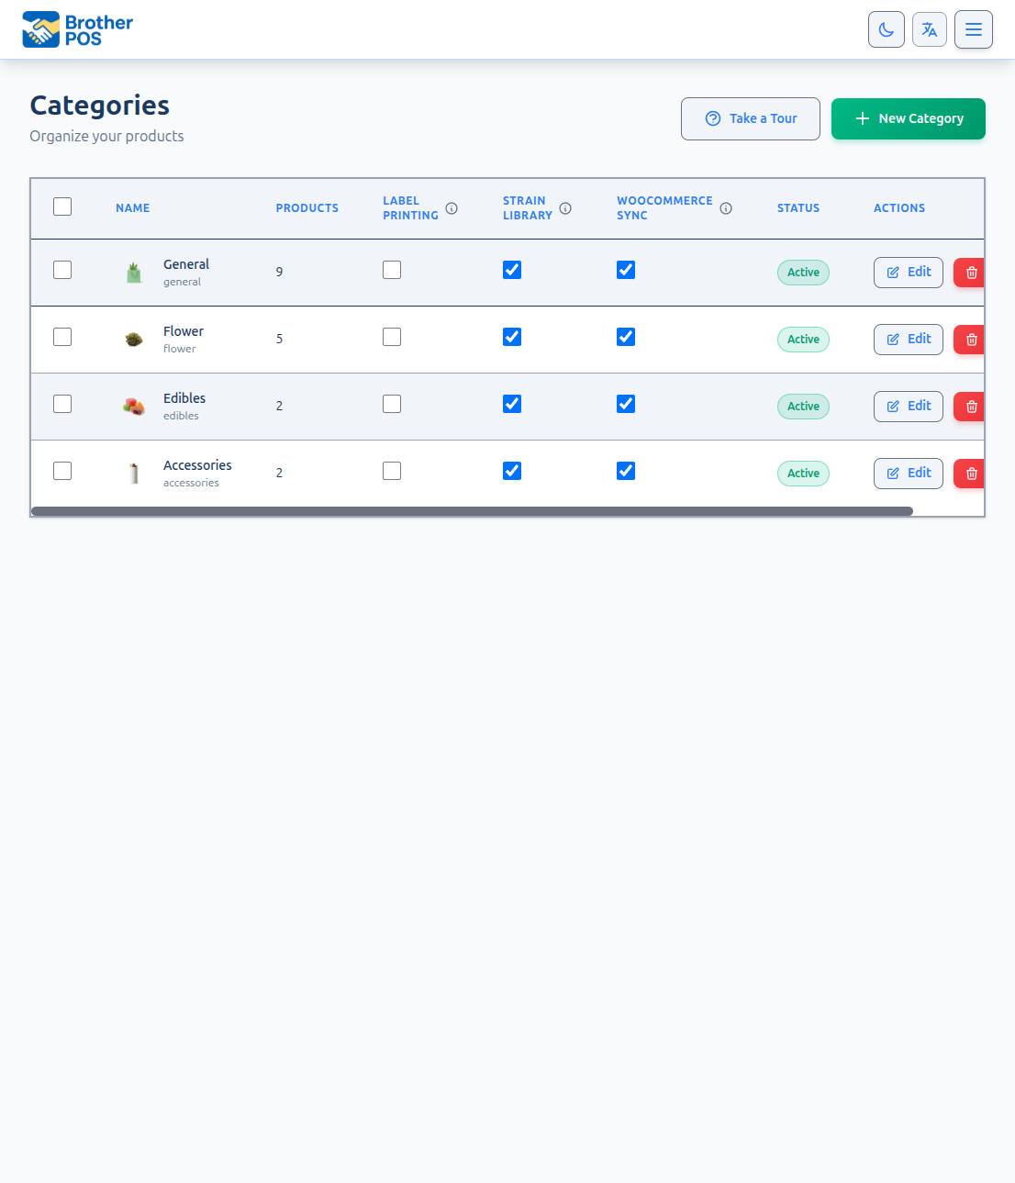Click the Active status badge for Flower
The width and height of the screenshot is (1015, 1183).
tap(803, 339)
